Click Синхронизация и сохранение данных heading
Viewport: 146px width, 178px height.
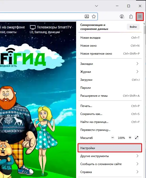click(x=94, y=27)
